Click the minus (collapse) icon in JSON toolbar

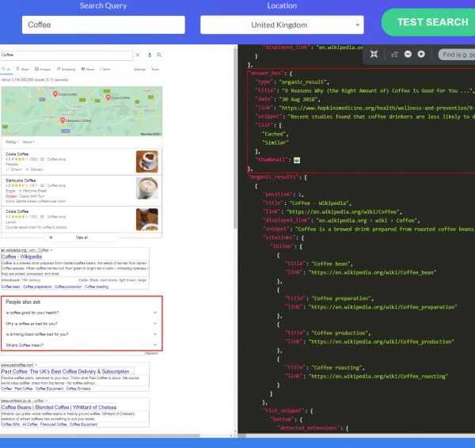pos(408,54)
